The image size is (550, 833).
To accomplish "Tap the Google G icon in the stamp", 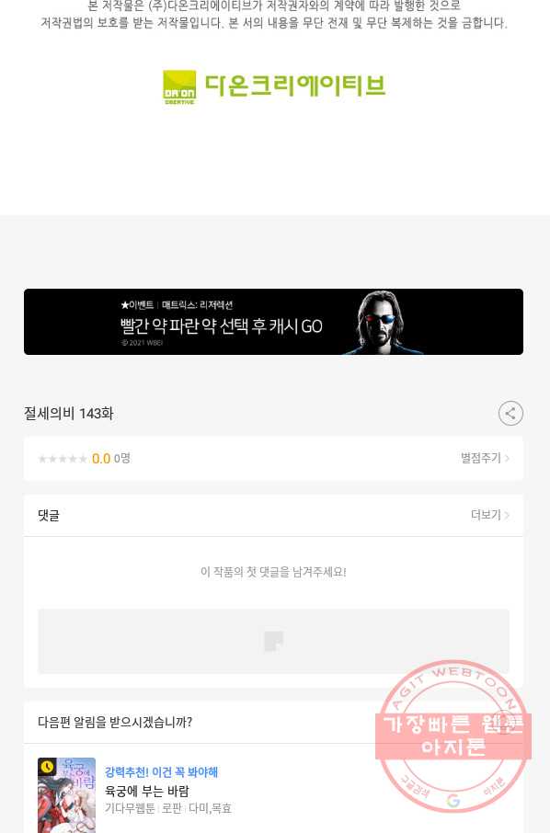I will tap(453, 800).
